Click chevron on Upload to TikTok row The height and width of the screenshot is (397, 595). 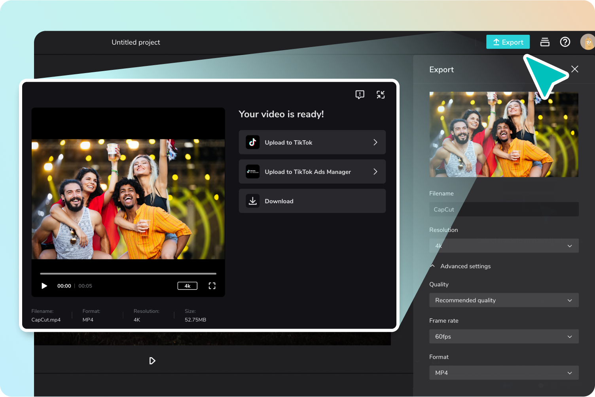(x=375, y=142)
